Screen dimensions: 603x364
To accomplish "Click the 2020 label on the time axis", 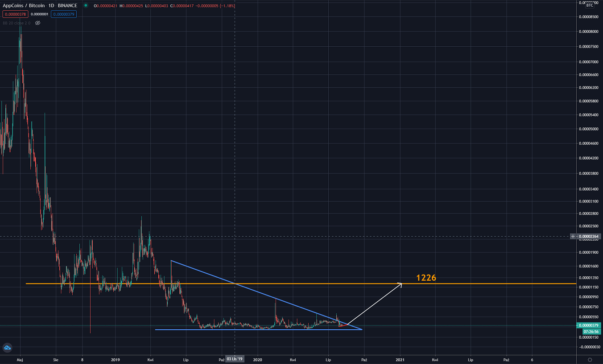I will [x=257, y=359].
